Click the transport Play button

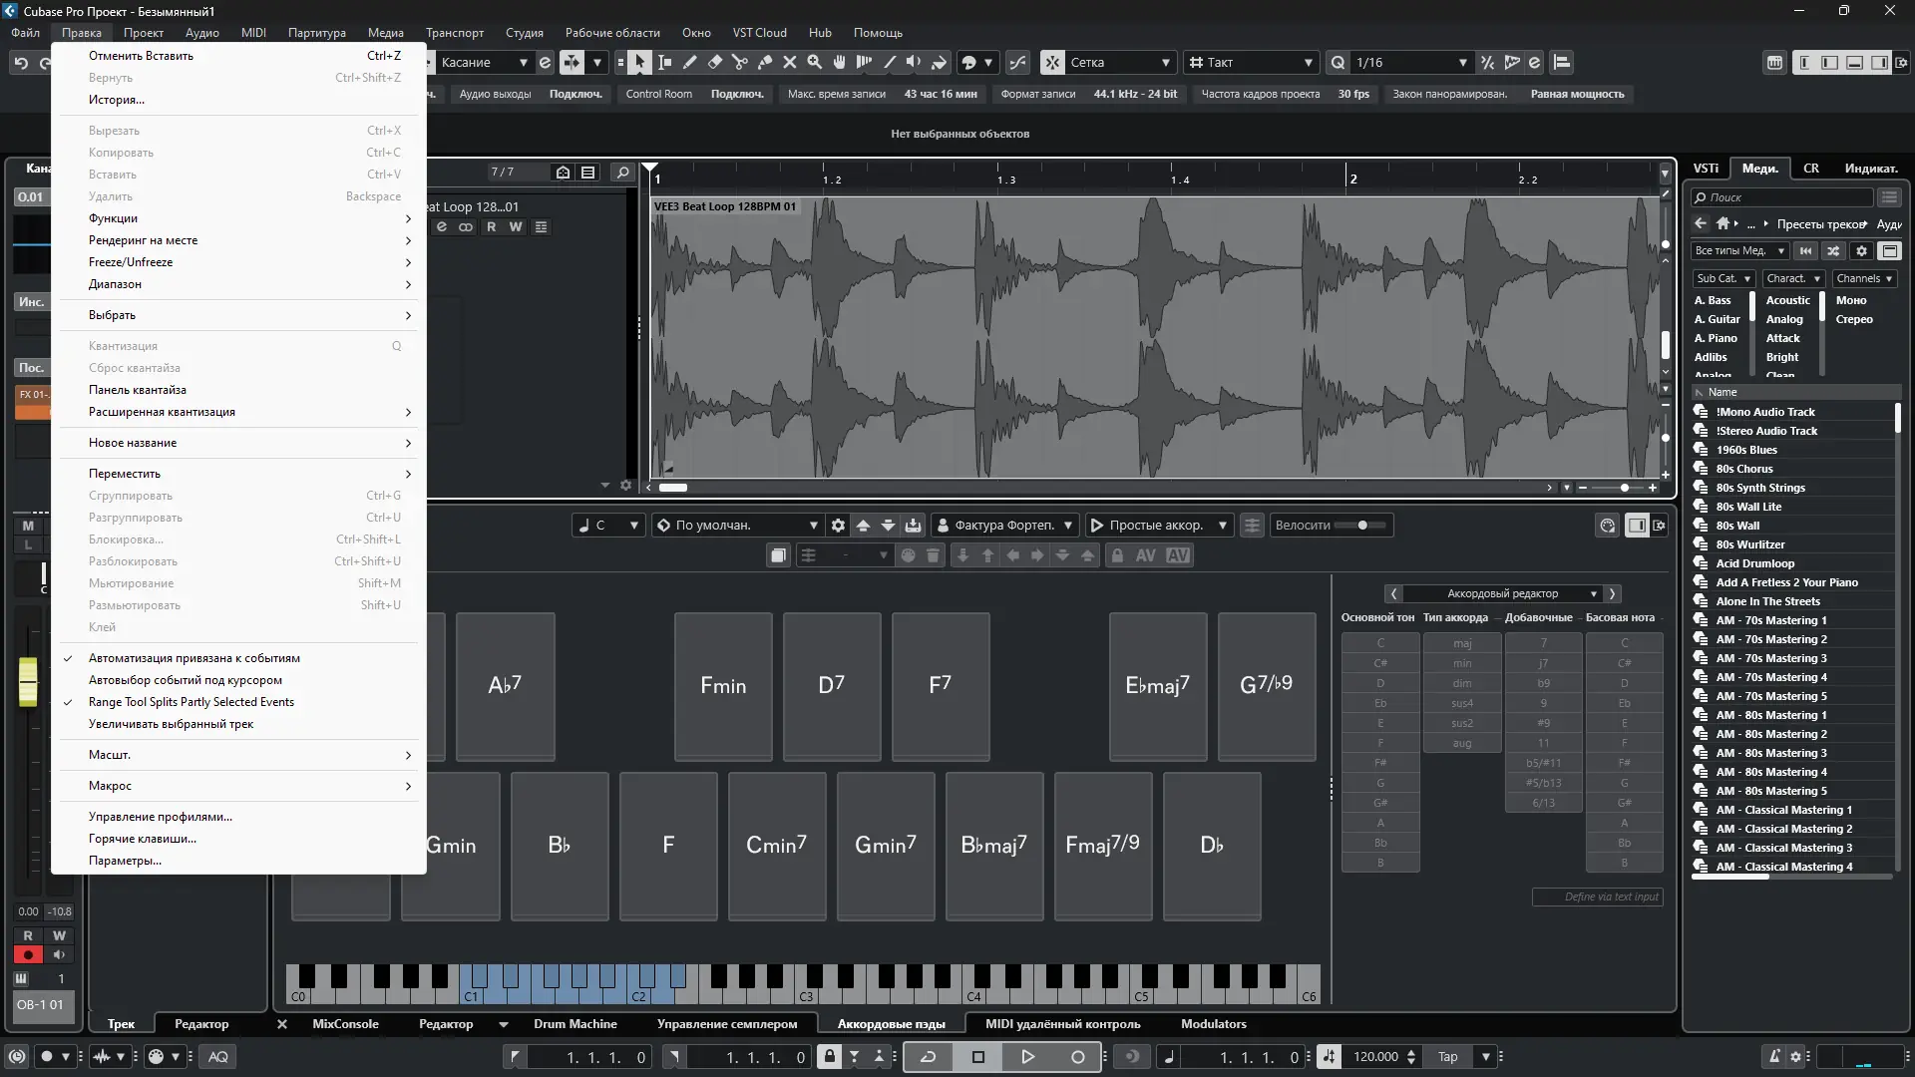click(x=1027, y=1057)
